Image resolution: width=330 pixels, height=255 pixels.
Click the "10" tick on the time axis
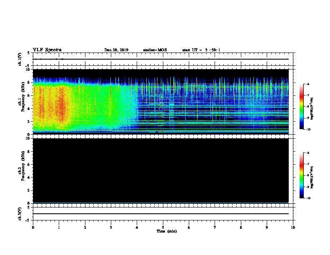coord(293,227)
